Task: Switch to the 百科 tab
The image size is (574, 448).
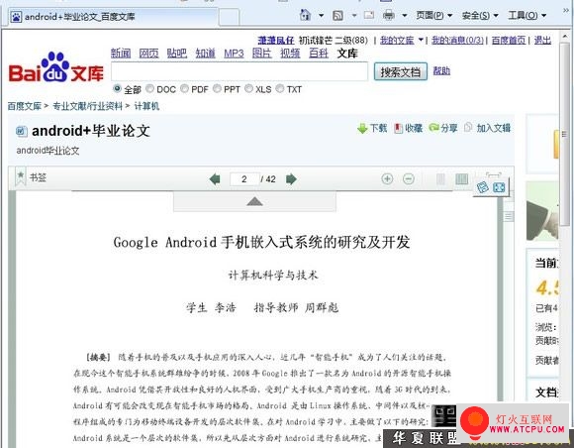Action: click(319, 54)
